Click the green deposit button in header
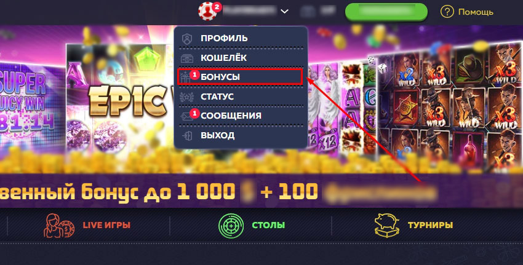 click(386, 12)
